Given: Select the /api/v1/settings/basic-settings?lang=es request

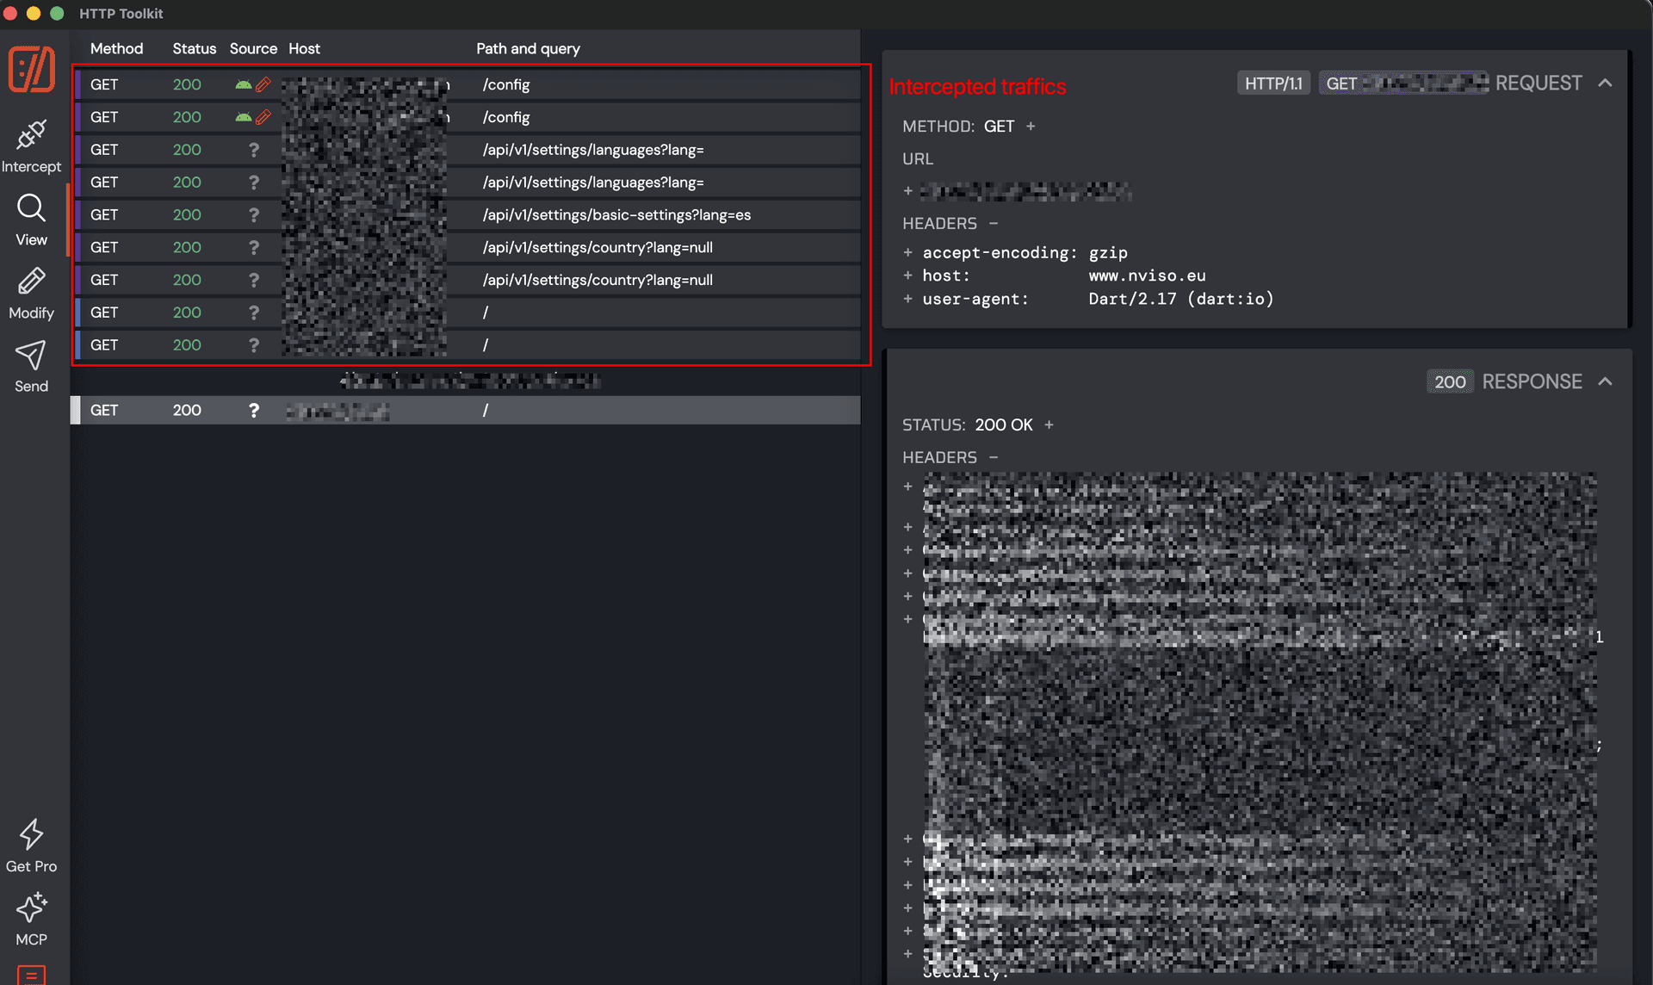Looking at the screenshot, I should coord(468,214).
